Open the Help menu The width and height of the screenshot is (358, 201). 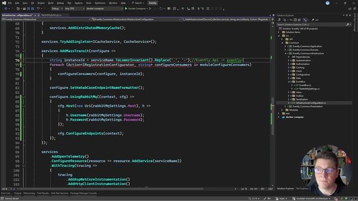(x=123, y=3)
